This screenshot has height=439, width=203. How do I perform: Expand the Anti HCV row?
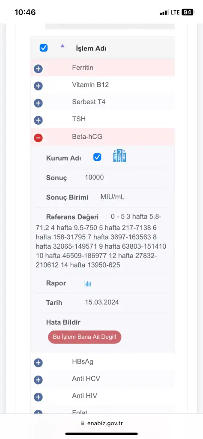(x=38, y=380)
